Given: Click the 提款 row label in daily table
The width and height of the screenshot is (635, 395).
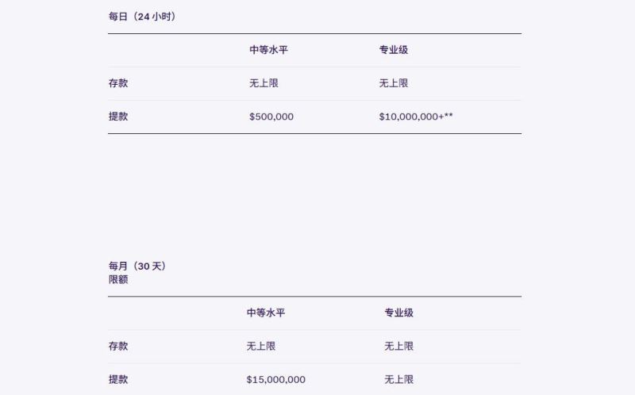Looking at the screenshot, I should [118, 117].
